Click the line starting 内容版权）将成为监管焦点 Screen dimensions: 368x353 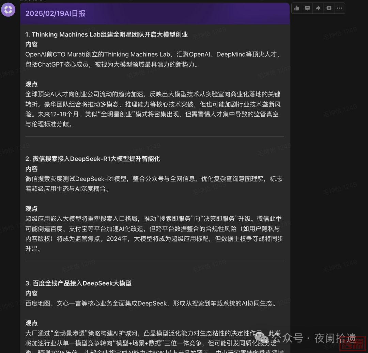[154, 239]
